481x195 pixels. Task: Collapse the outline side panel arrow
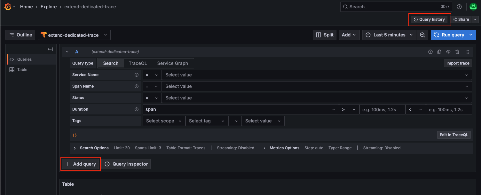point(50,49)
